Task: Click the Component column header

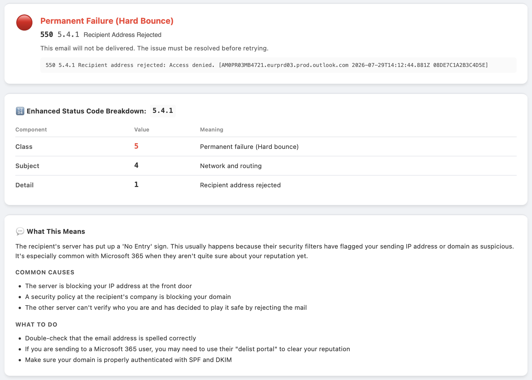Action: [31, 129]
